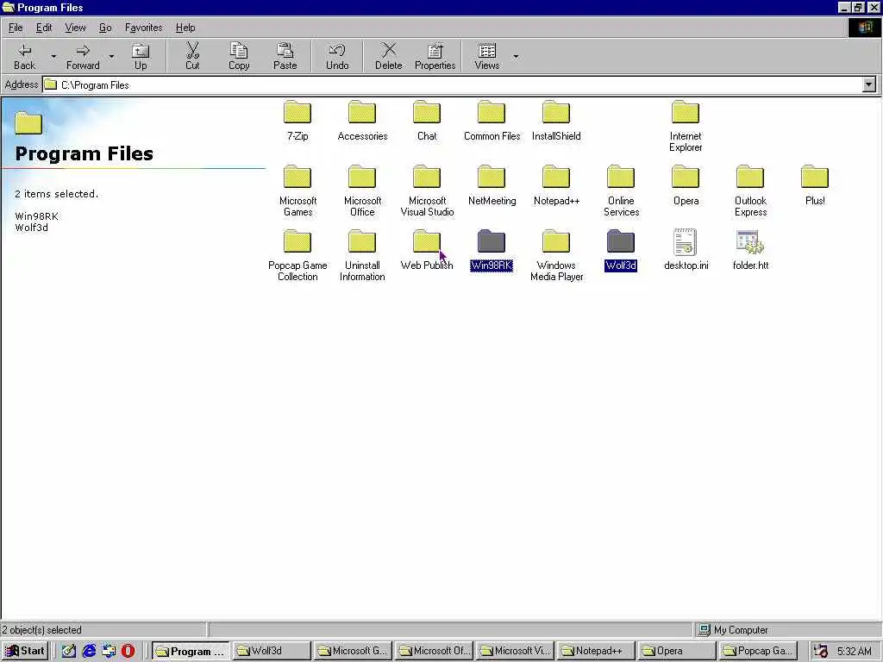This screenshot has height=662, width=883.
Task: Click the Undo toolbar icon
Action: click(x=337, y=56)
